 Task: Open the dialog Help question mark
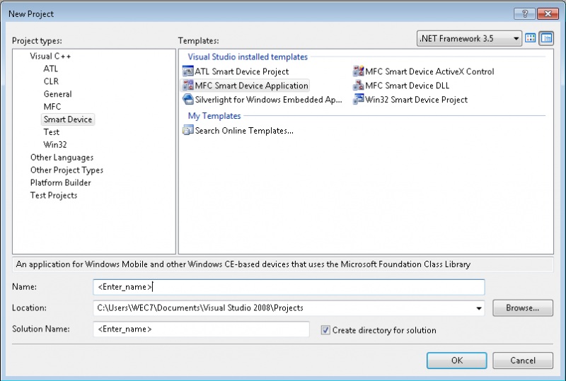[x=525, y=13]
